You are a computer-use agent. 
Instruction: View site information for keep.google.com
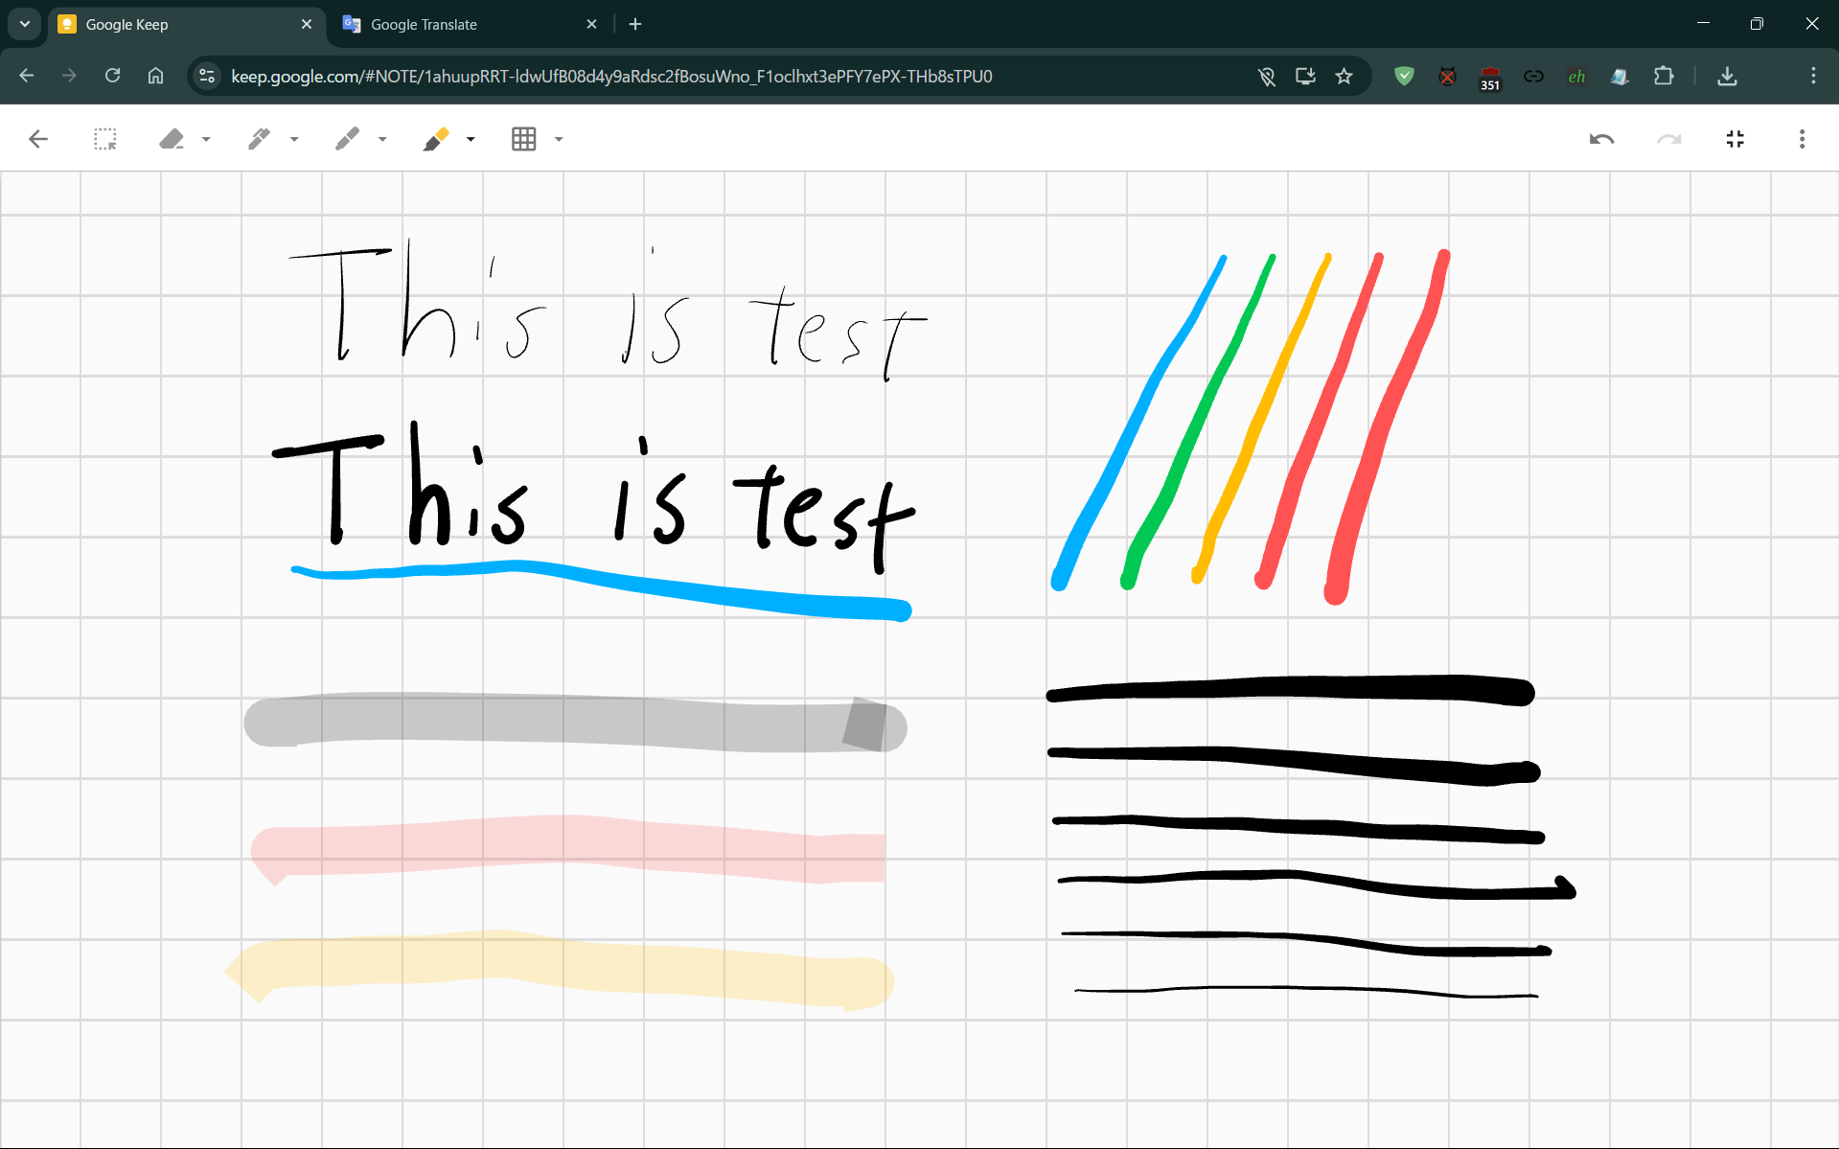click(x=207, y=76)
